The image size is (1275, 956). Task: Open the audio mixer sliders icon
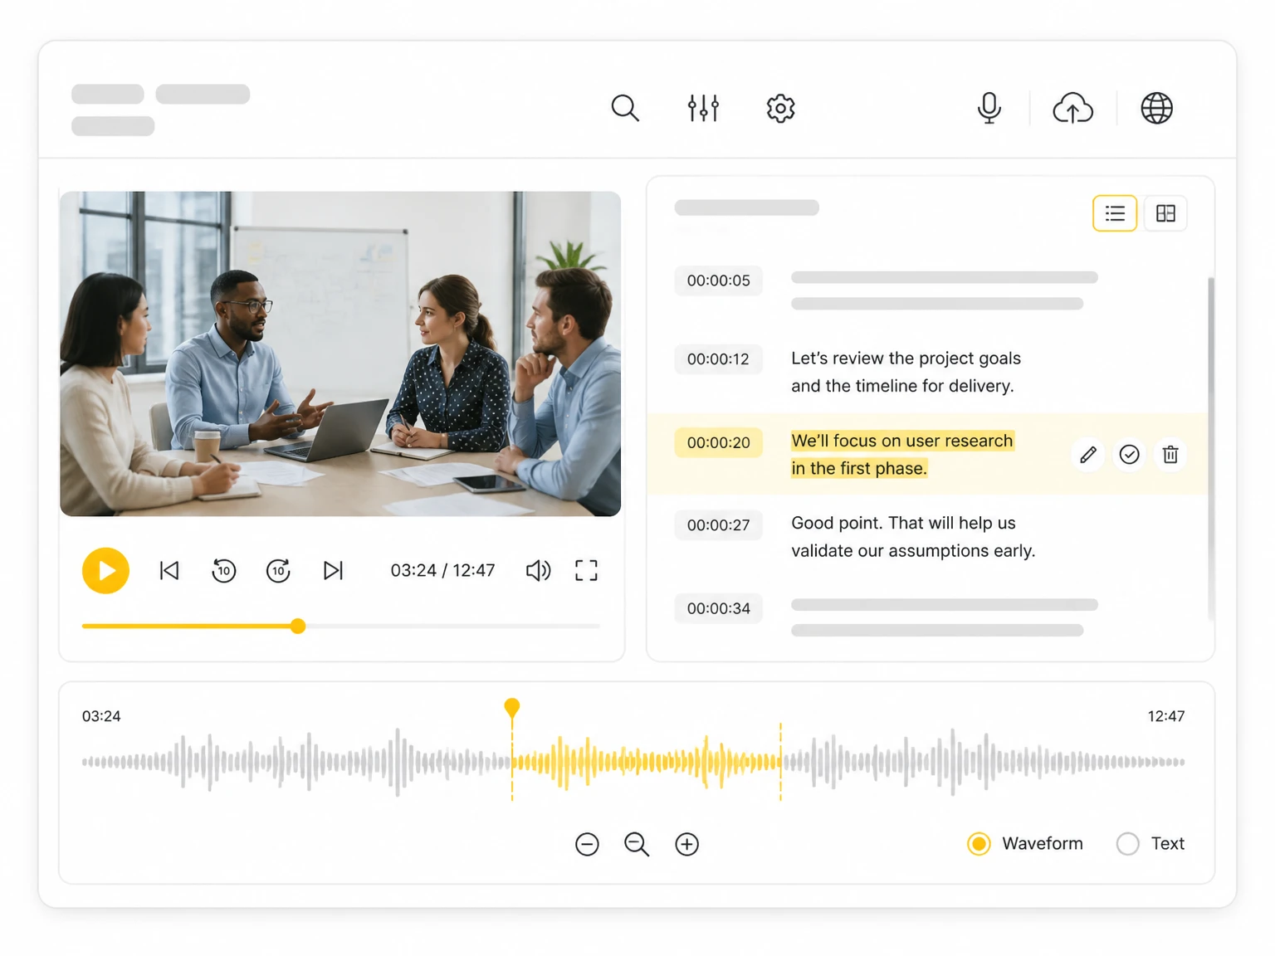[x=703, y=108]
